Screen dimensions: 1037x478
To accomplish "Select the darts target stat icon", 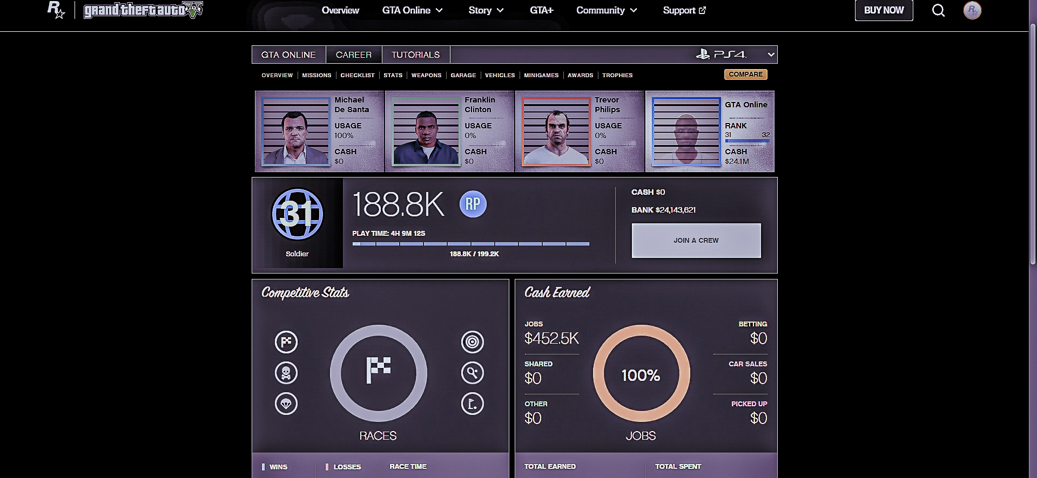I will (x=473, y=342).
